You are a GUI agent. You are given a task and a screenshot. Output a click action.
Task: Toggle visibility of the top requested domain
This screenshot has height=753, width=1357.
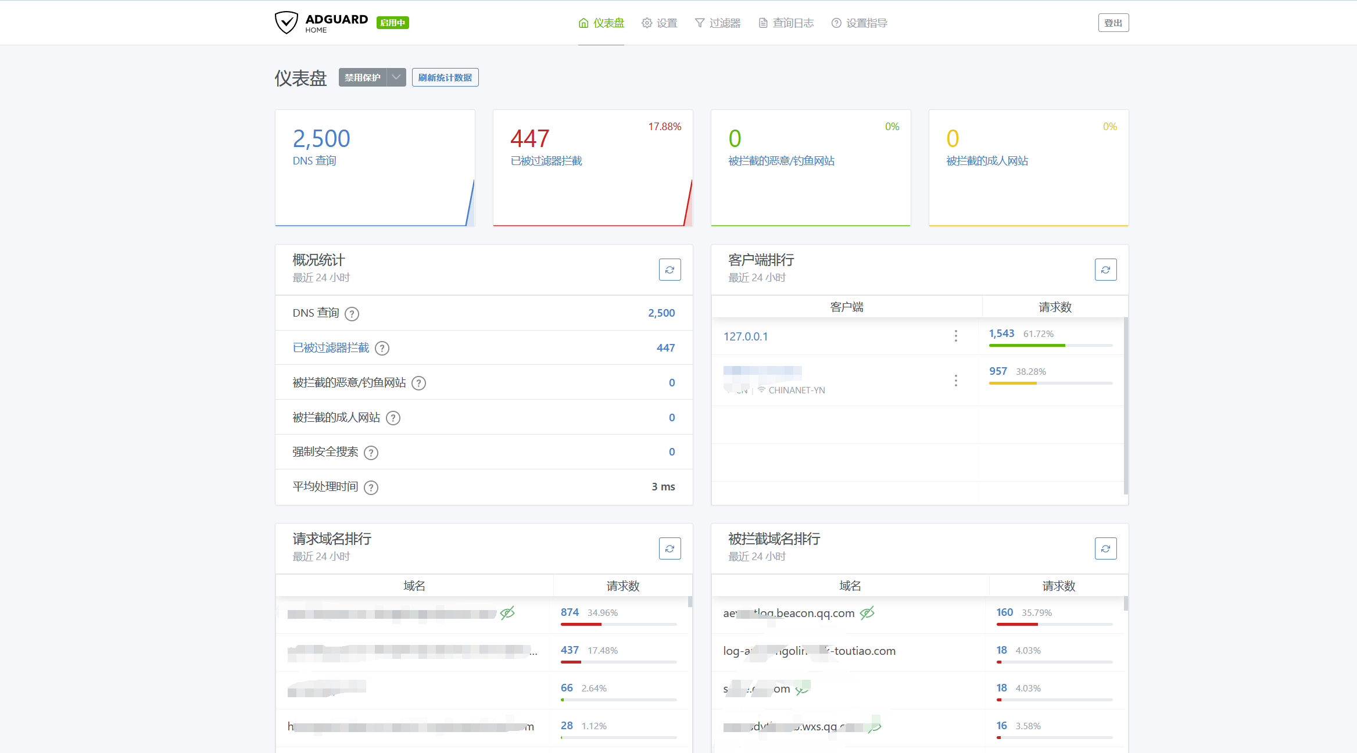pyautogui.click(x=507, y=613)
